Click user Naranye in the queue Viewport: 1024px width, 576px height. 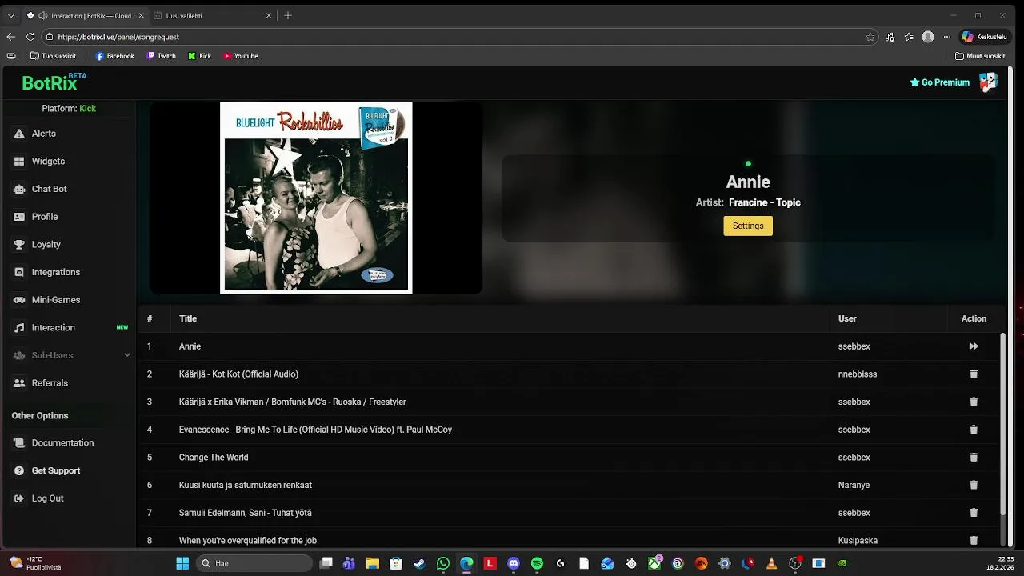(854, 485)
